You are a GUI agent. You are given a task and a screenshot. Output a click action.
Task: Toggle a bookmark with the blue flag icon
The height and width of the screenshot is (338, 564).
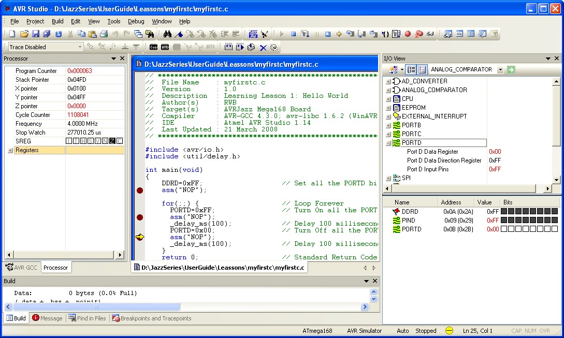pos(179,34)
